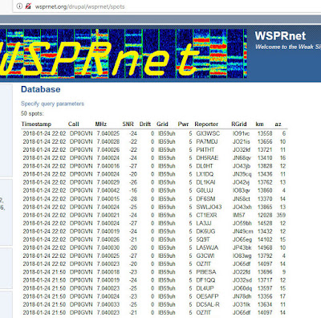Image resolution: width=321 pixels, height=318 pixels.
Task: Click the RGrid column header
Action: [x=239, y=124]
